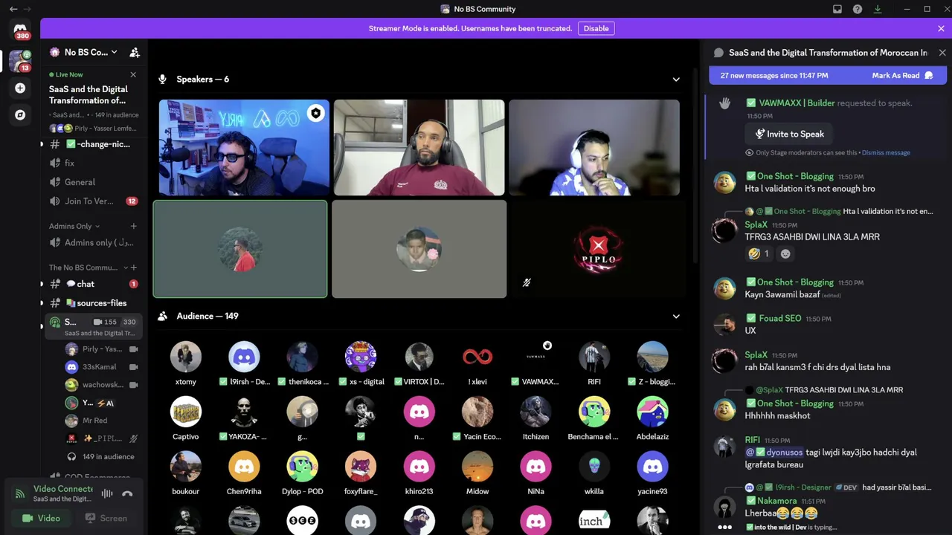Open noise suppression waveform icon
952x535 pixels.
click(x=107, y=493)
